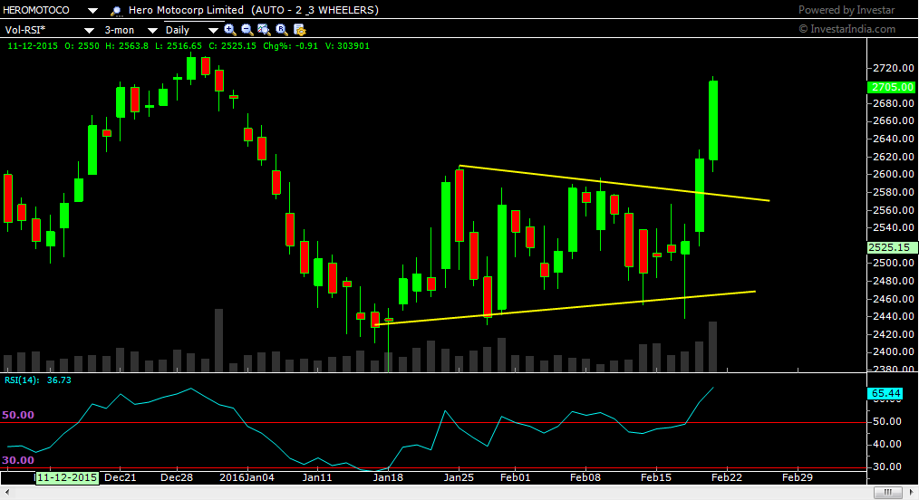Click the Dec28 date axis label
This screenshot has height=500, width=919.
pos(177,477)
